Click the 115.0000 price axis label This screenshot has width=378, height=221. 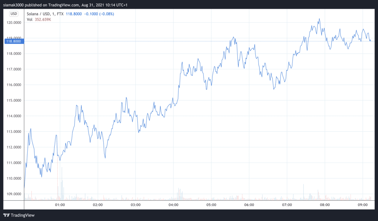(x=13, y=101)
